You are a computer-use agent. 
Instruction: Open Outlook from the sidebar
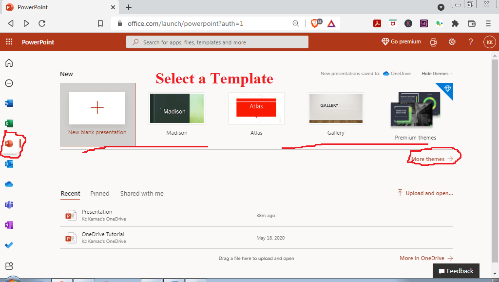(9, 164)
